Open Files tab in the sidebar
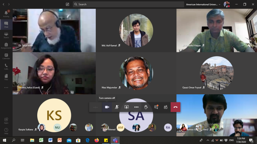 tap(6, 77)
